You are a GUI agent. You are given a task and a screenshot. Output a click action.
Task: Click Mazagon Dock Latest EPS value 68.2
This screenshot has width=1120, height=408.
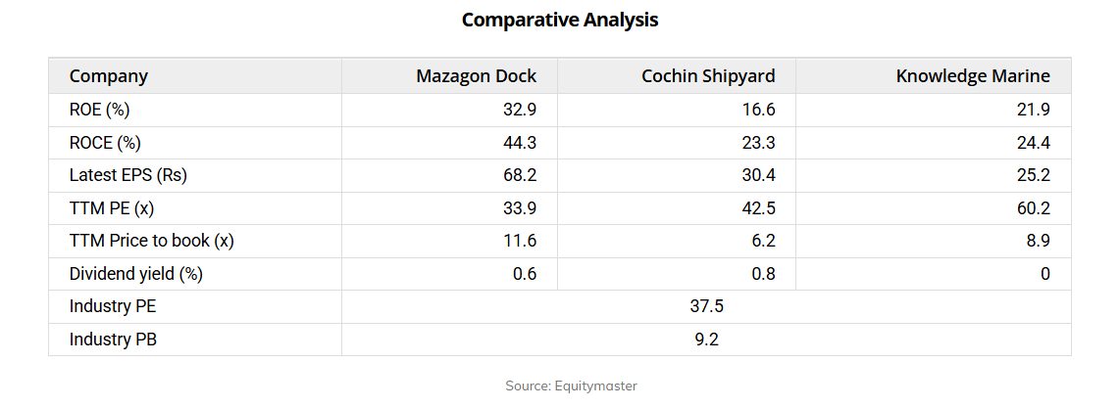519,176
